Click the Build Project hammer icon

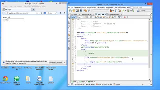(116, 11)
